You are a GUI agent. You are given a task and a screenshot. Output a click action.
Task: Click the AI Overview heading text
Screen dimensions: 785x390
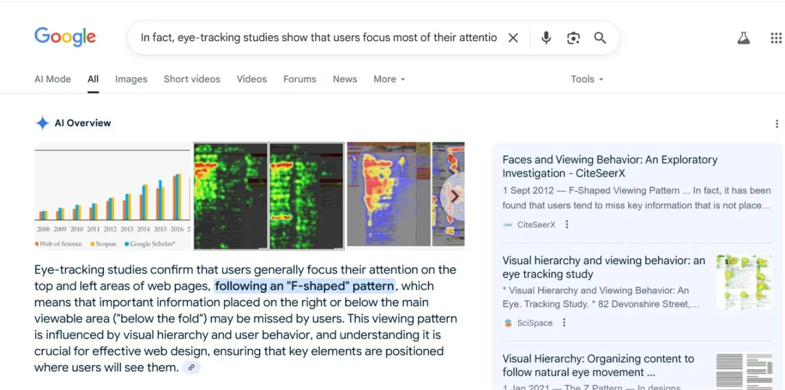coord(82,123)
